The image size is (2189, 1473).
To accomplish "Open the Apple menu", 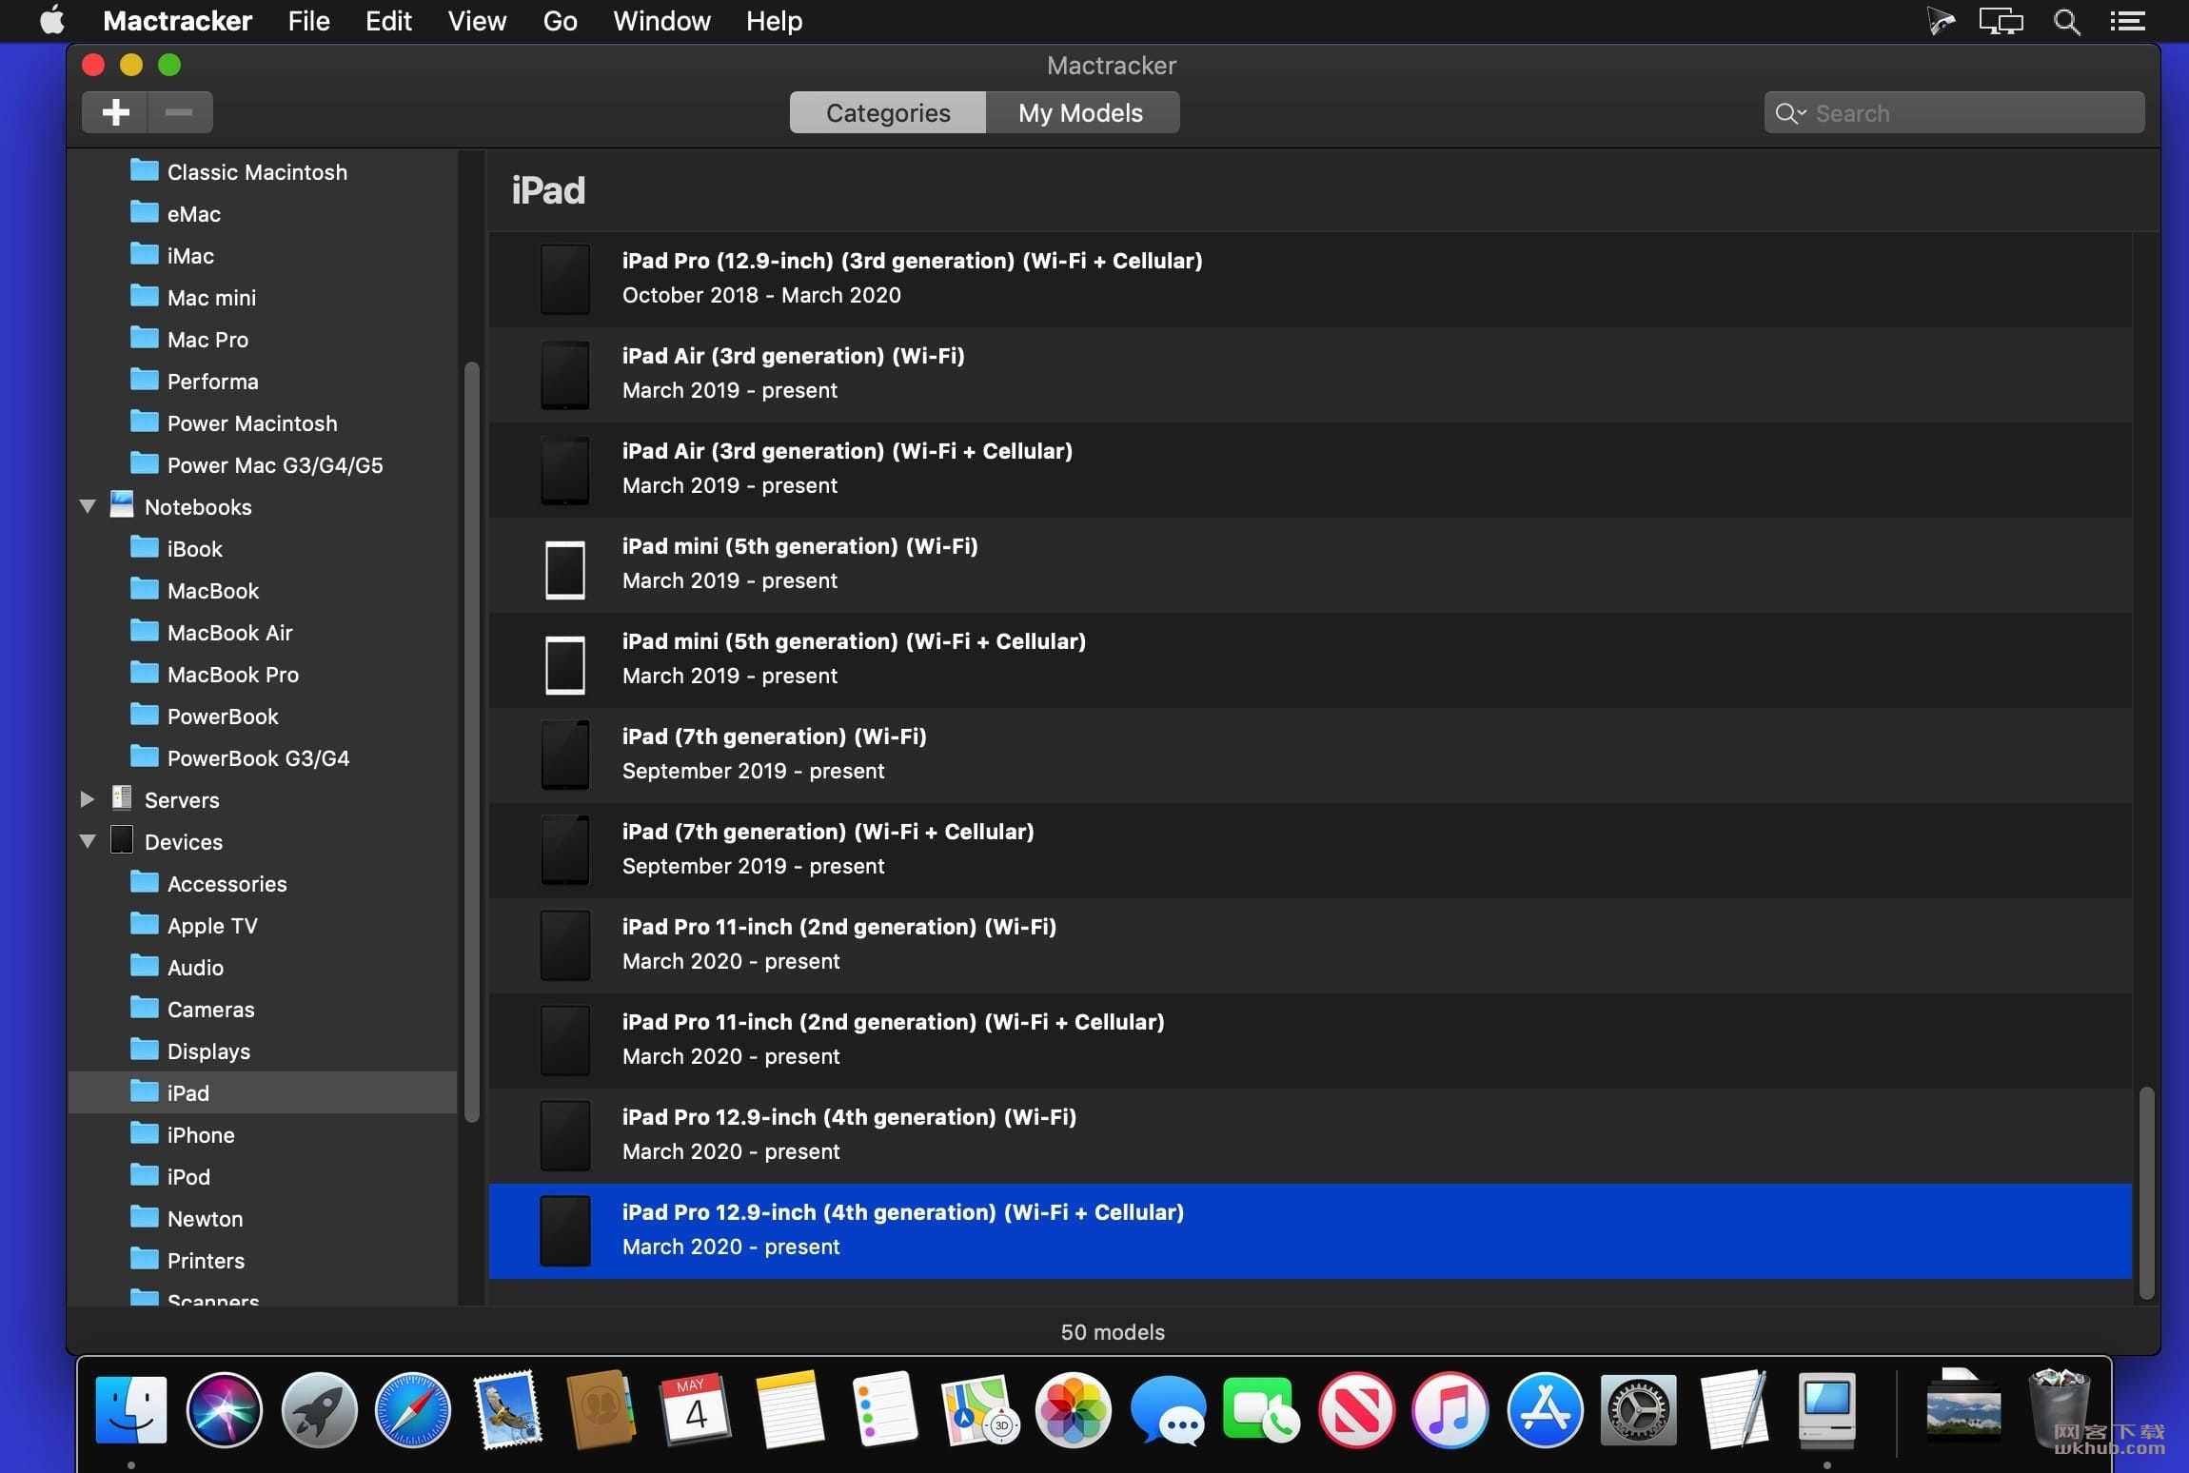I will tap(53, 21).
